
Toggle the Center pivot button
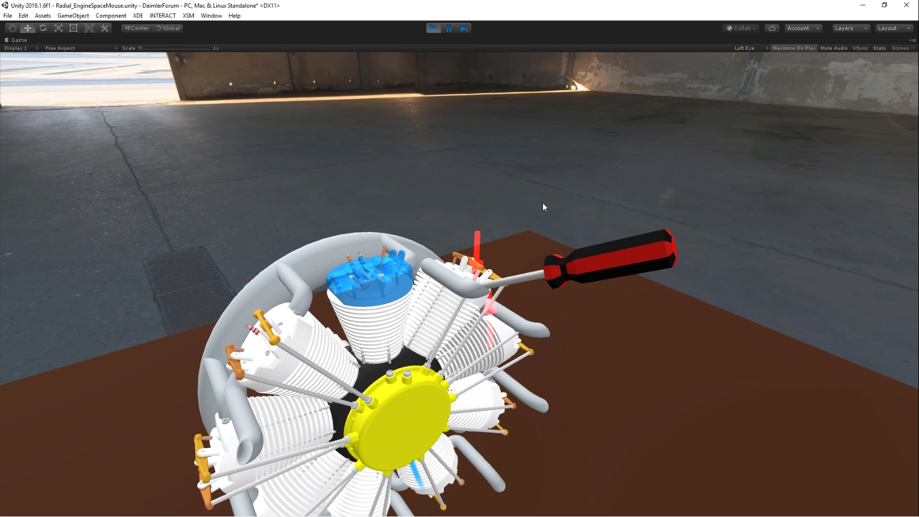pyautogui.click(x=137, y=28)
